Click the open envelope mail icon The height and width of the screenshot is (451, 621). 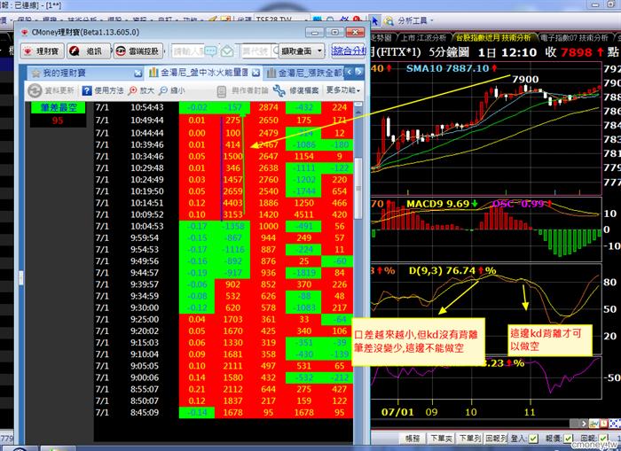[x=227, y=51]
